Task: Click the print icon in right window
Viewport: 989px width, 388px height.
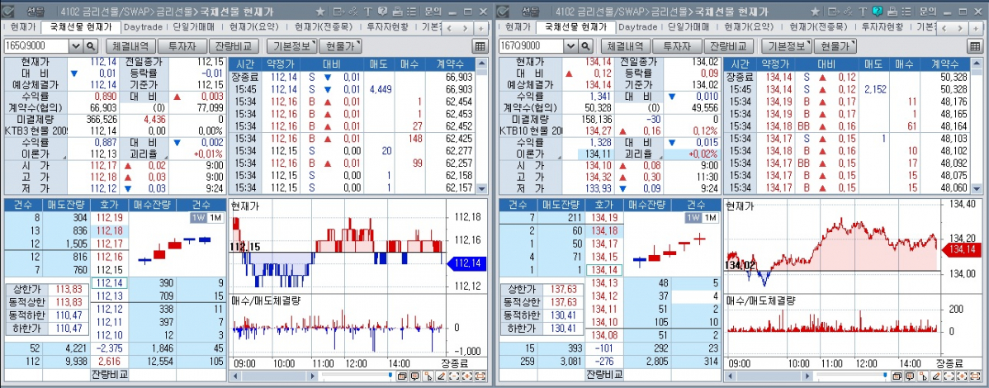Action: (892, 12)
